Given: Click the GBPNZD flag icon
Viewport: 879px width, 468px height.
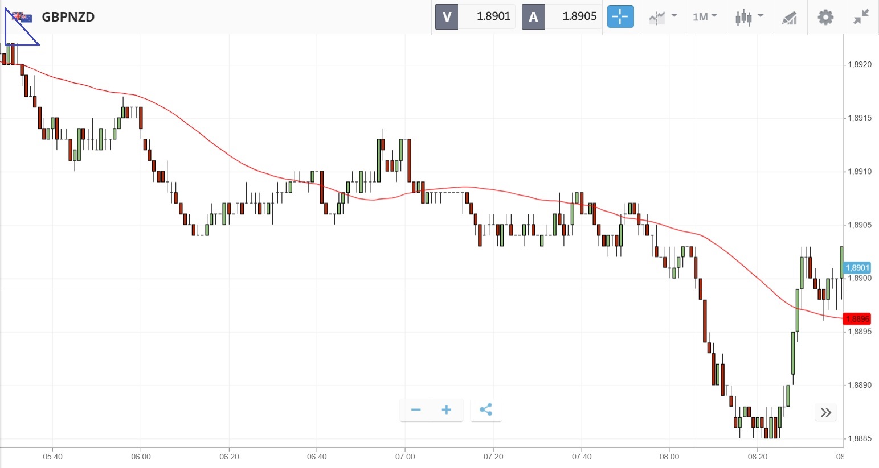Looking at the screenshot, I should coord(23,17).
